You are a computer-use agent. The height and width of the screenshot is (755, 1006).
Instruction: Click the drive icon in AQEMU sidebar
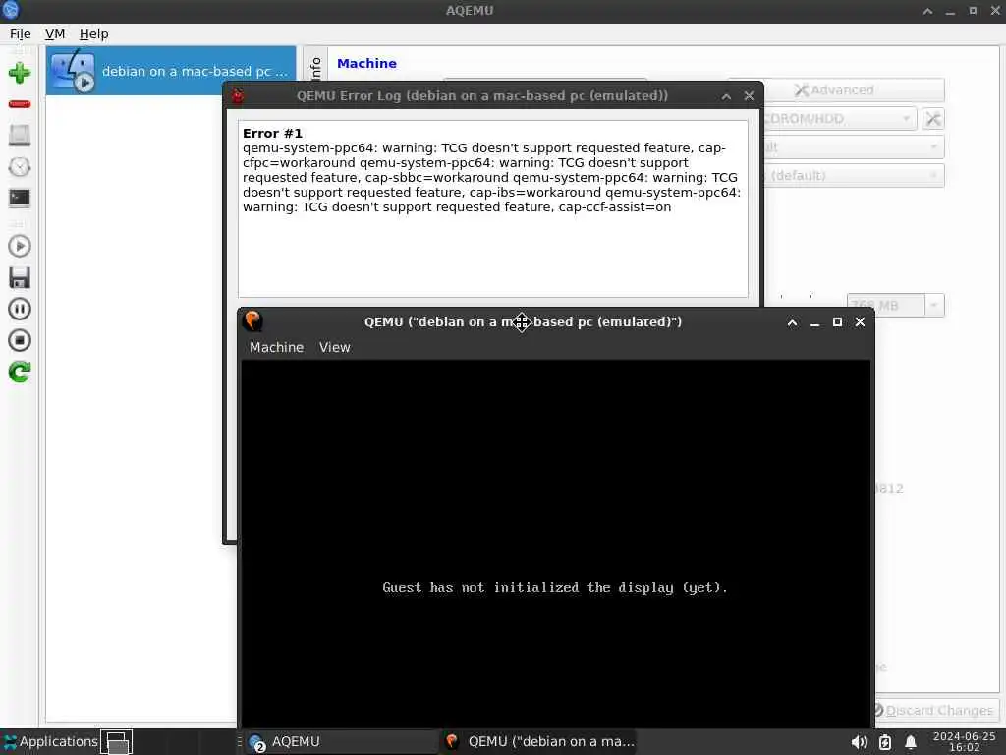click(20, 135)
